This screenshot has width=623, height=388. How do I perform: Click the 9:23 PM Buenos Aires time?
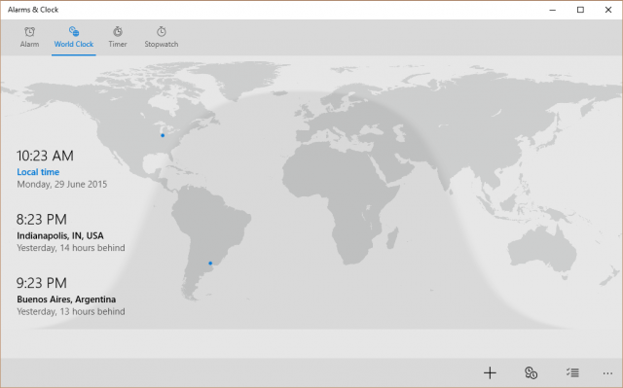[41, 283]
